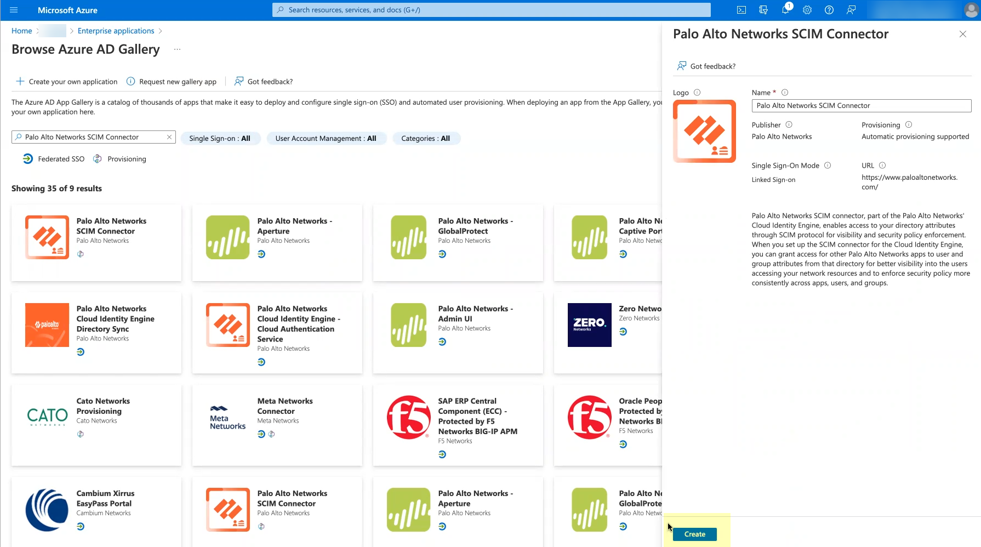Click the ellipsis next to Browse Azure AD Gallery

coord(177,49)
